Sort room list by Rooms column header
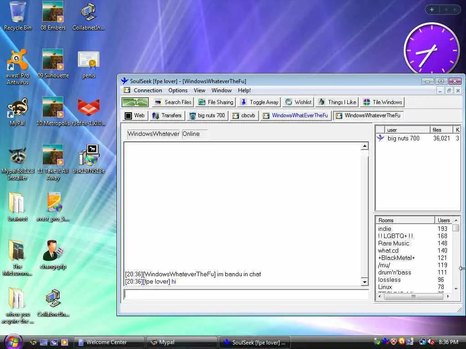This screenshot has width=466, height=349. coord(405,220)
